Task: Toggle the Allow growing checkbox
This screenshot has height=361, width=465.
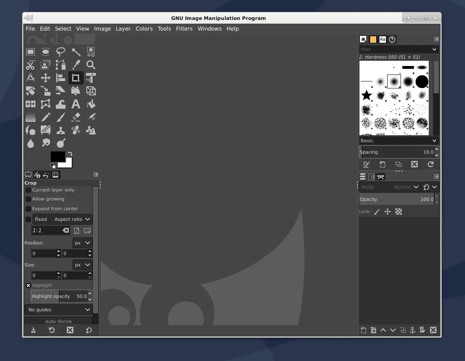Action: point(29,199)
